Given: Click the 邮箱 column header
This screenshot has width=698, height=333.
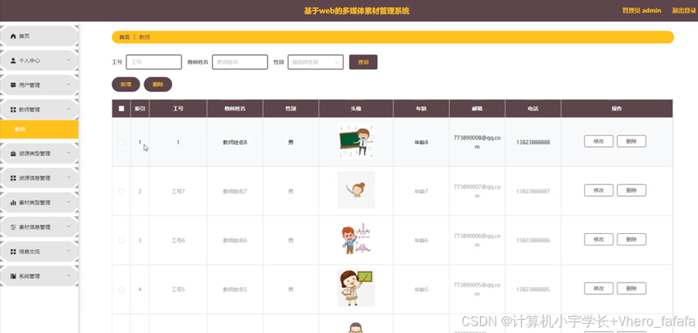Looking at the screenshot, I should (x=477, y=108).
